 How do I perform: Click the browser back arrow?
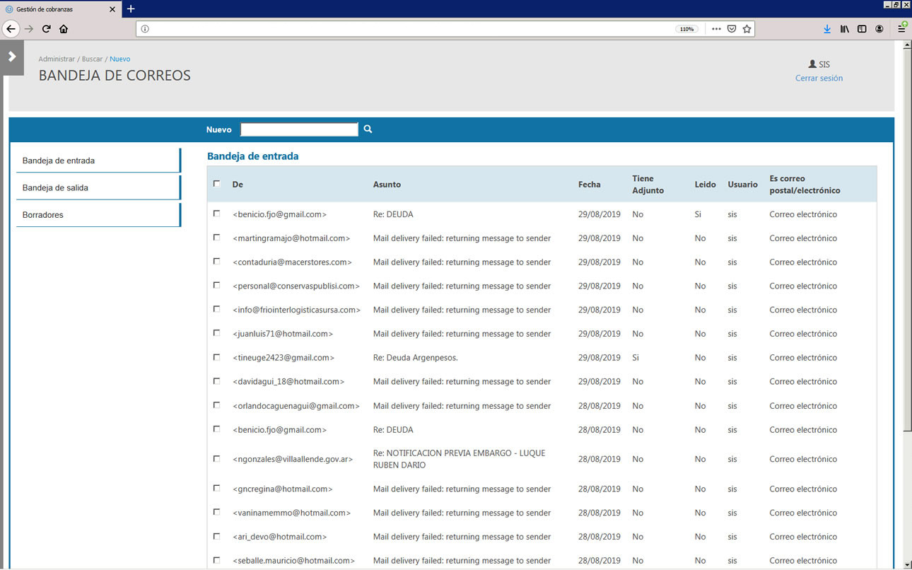pyautogui.click(x=11, y=29)
